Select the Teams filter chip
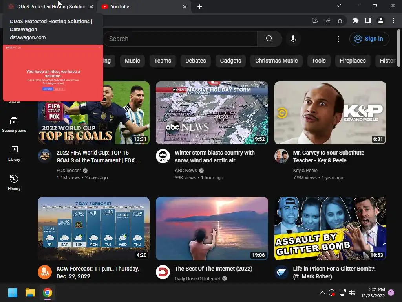The image size is (402, 302). tap(163, 61)
